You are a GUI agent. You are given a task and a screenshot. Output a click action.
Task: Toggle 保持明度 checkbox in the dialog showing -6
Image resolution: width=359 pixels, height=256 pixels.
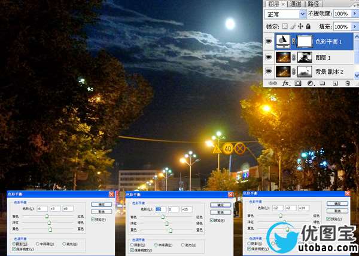[14, 249]
